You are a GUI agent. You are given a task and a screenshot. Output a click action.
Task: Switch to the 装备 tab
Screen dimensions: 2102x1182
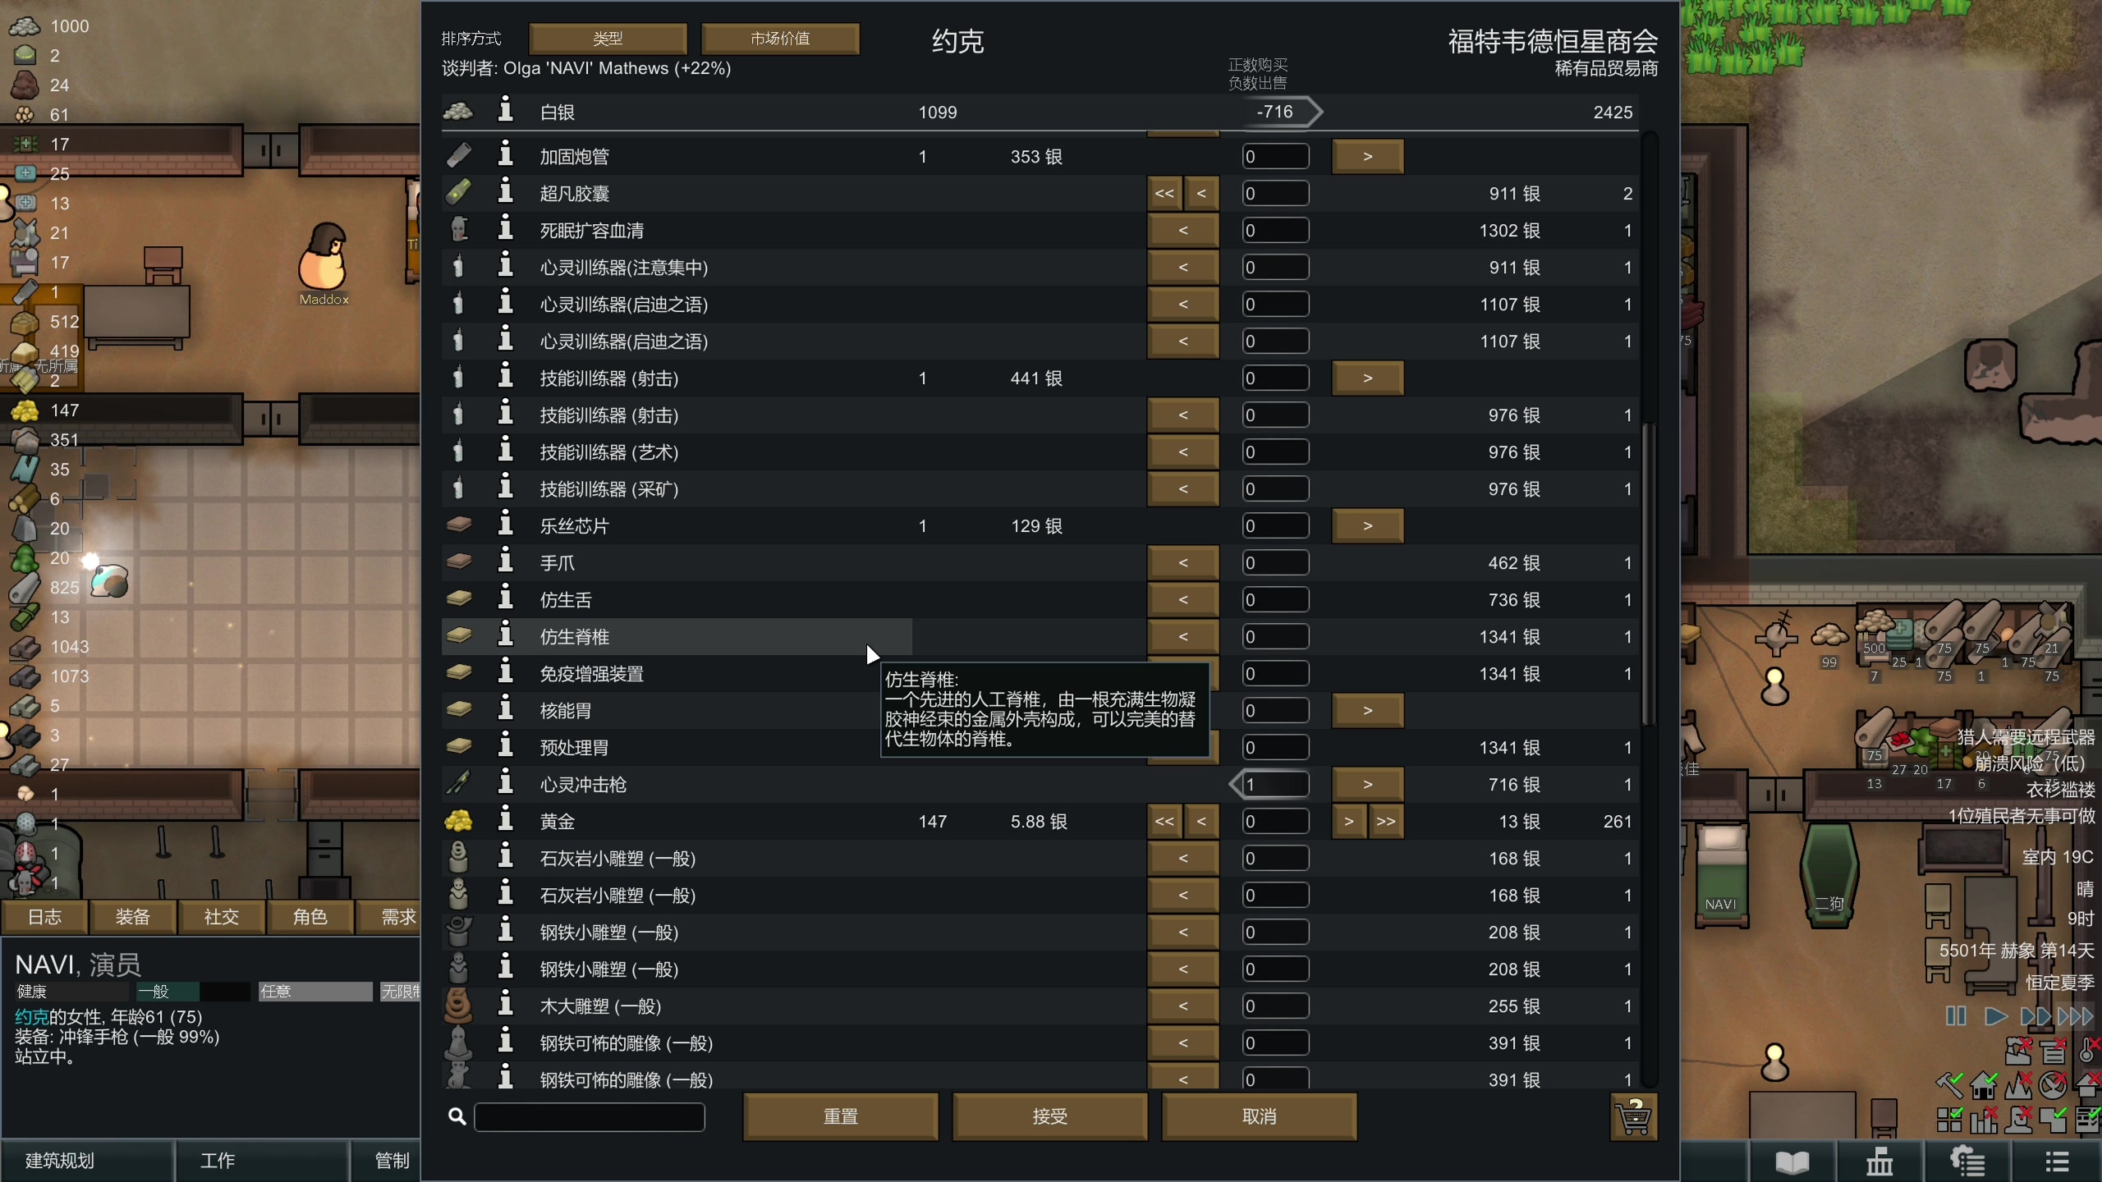pyautogui.click(x=133, y=917)
